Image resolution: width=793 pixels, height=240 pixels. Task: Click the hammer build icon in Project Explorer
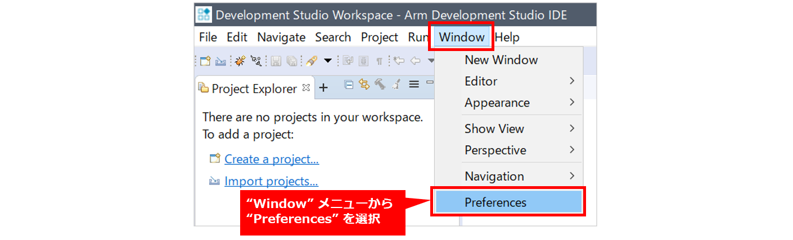[380, 84]
